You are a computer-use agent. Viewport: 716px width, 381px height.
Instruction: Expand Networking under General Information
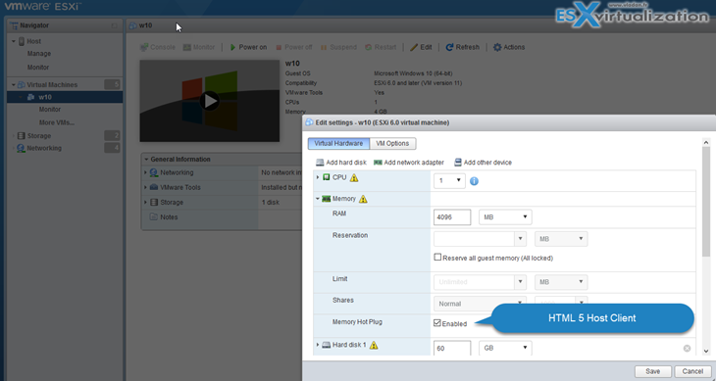pos(146,172)
